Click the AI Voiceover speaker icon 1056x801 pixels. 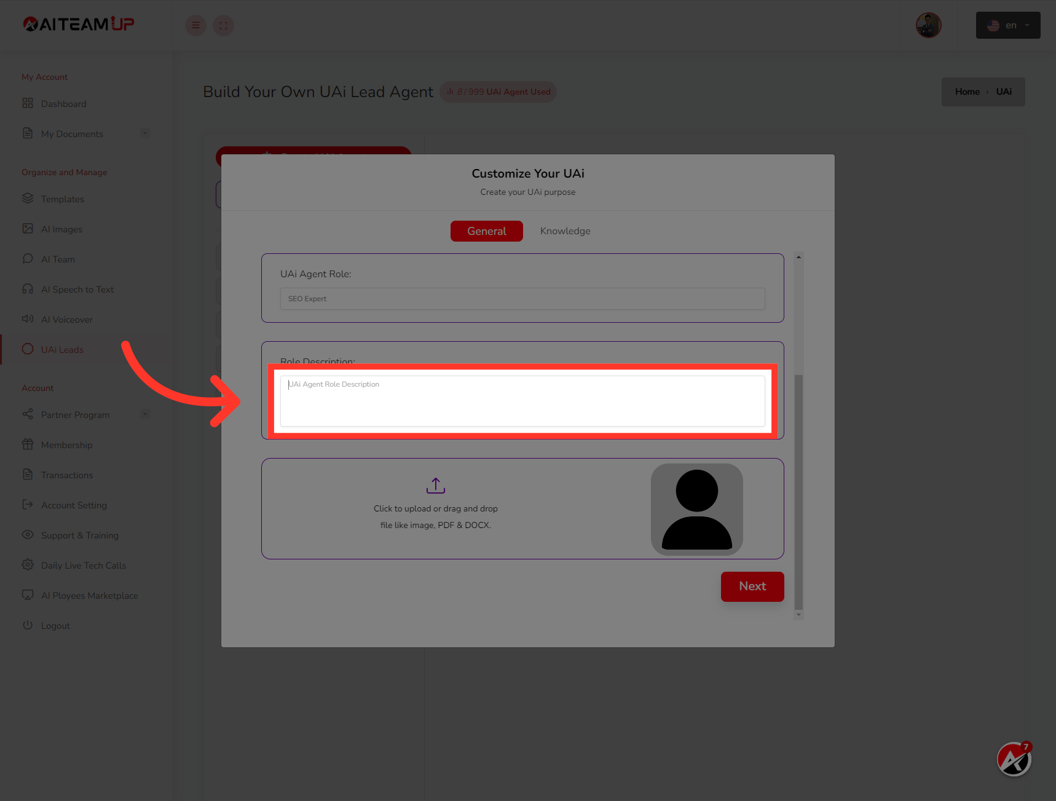click(28, 319)
